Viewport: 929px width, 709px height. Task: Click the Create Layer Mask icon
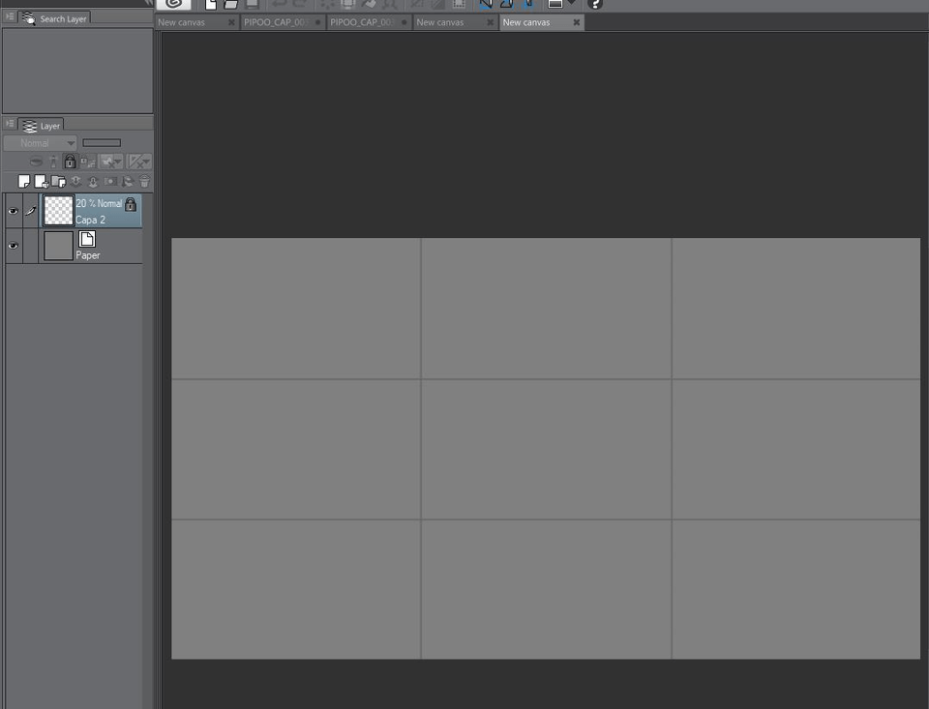click(110, 181)
